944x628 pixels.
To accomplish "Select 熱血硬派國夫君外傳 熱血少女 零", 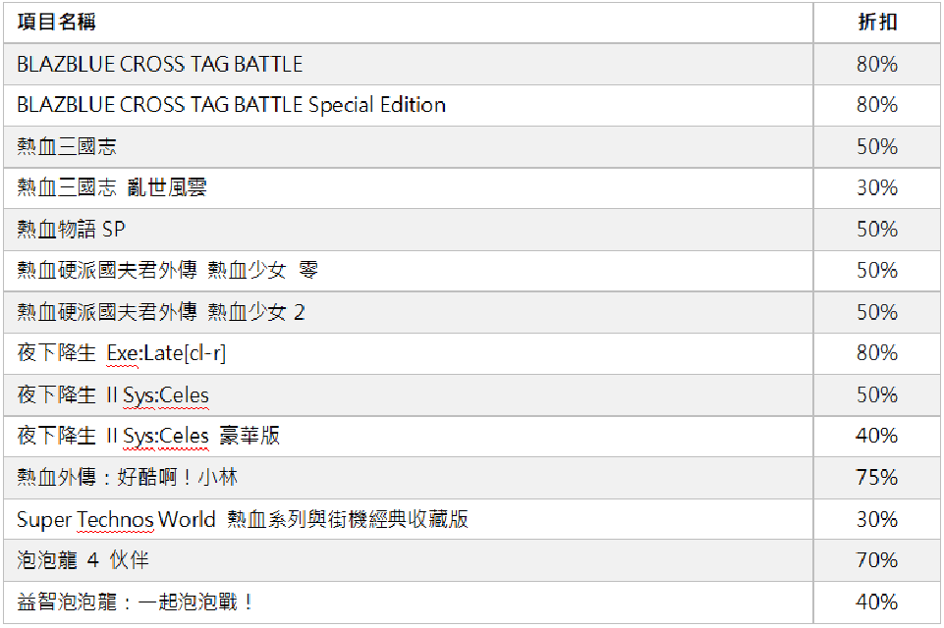I will coord(167,271).
